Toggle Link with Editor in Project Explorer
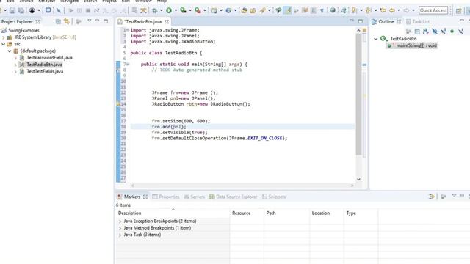Viewport: 470px width, 264px height. click(x=67, y=21)
